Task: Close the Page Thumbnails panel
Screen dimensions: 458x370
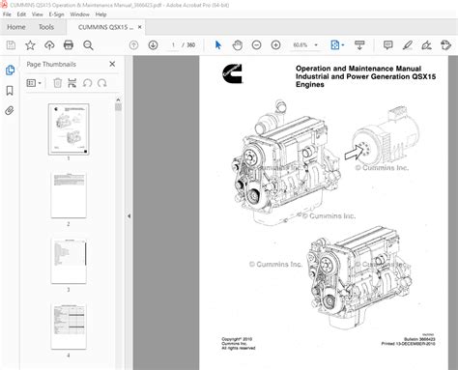Action: [112, 64]
